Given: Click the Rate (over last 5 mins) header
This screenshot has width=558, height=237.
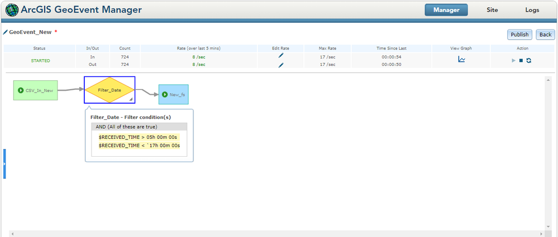Looking at the screenshot, I should pyautogui.click(x=199, y=49).
